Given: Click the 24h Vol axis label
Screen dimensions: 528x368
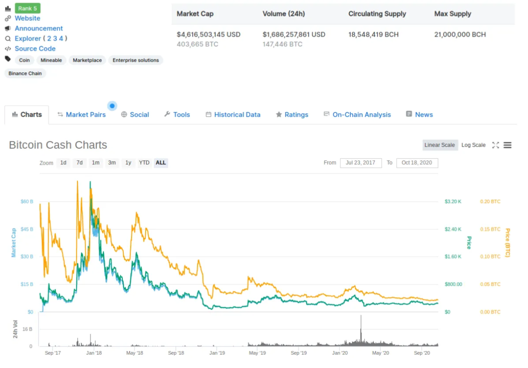Looking at the screenshot, I should pos(15,329).
